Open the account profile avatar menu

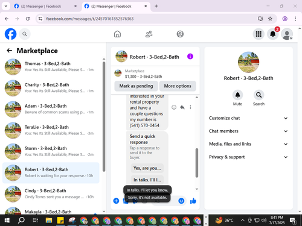point(287,34)
